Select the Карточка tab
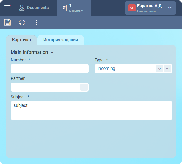This screenshot has height=164, width=182. (22, 40)
